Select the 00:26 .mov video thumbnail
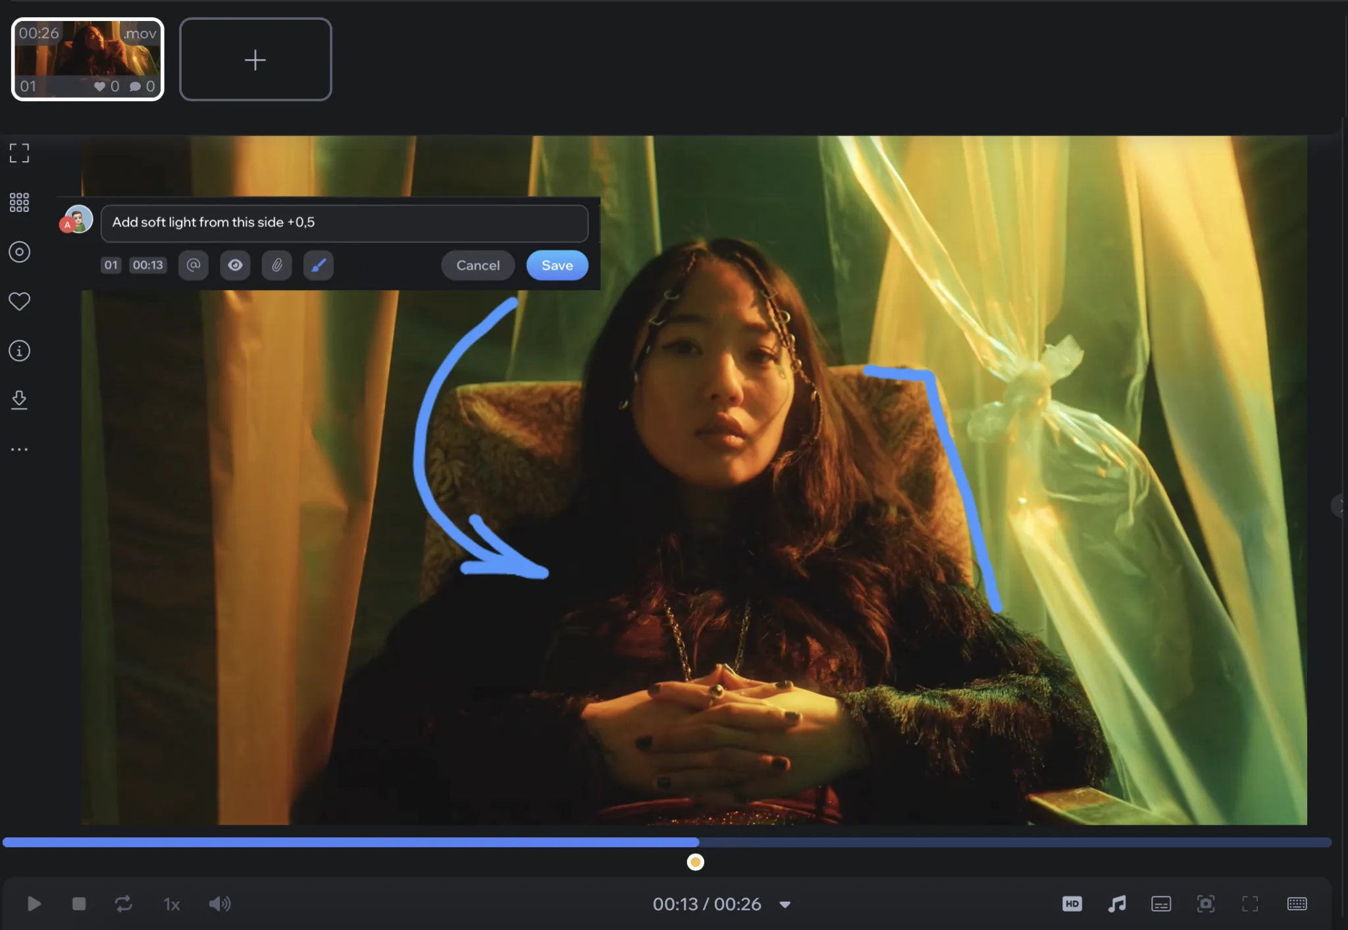 click(x=88, y=59)
